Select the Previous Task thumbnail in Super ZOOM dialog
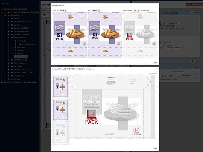Screen dimensions: 203x152 [61, 110]
